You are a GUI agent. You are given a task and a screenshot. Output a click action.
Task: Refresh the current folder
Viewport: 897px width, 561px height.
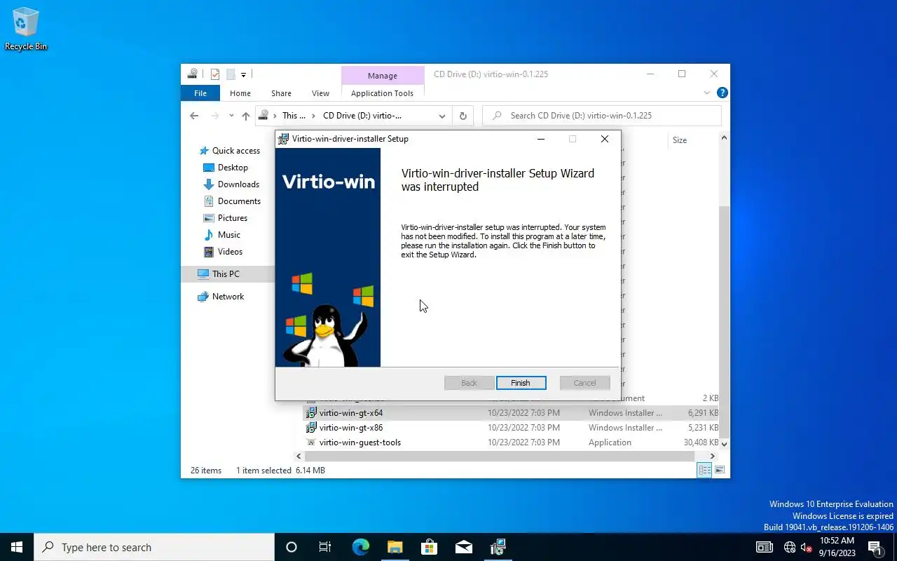click(463, 116)
